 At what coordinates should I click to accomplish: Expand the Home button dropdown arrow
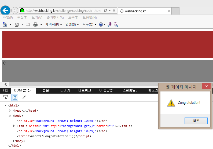coord(10,24)
